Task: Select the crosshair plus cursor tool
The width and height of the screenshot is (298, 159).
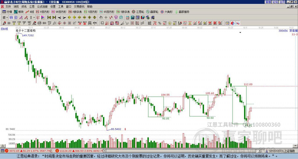Action: coord(106,18)
